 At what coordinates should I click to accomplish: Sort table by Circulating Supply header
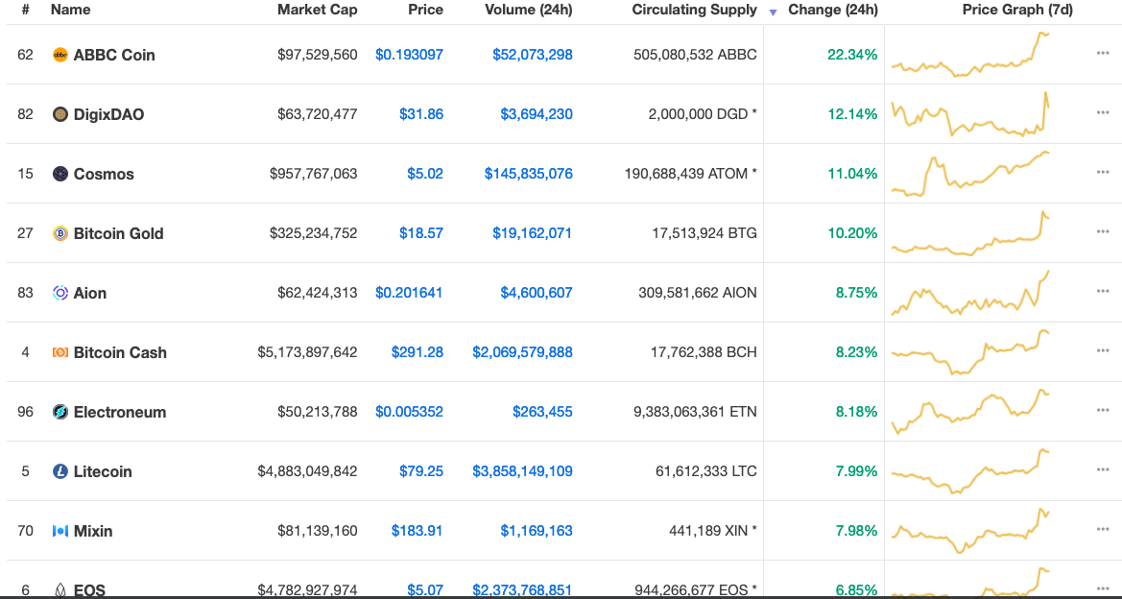pos(694,10)
